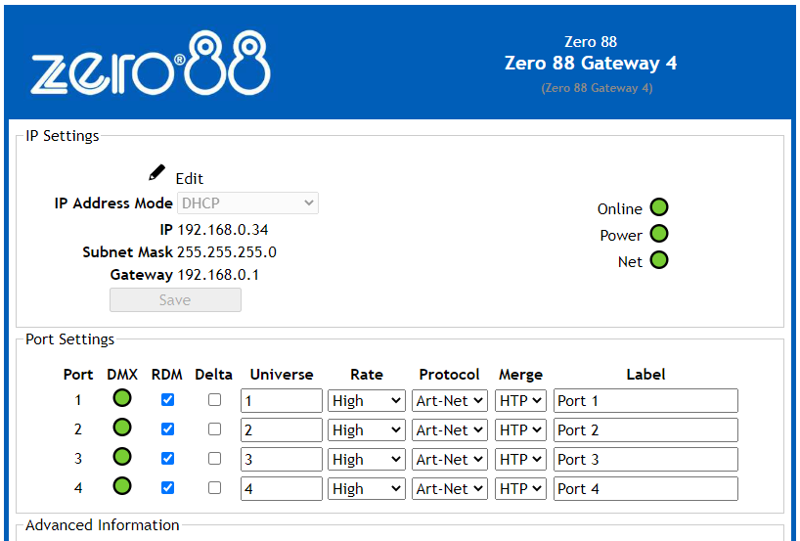Image resolution: width=800 pixels, height=541 pixels.
Task: Click the Port Settings section heading
Action: coord(69,339)
